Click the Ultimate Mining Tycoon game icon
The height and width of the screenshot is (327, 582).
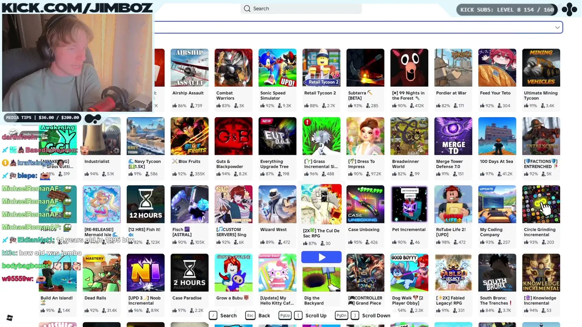click(541, 68)
